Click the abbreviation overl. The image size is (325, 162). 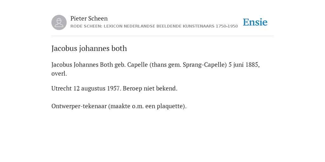pos(59,73)
